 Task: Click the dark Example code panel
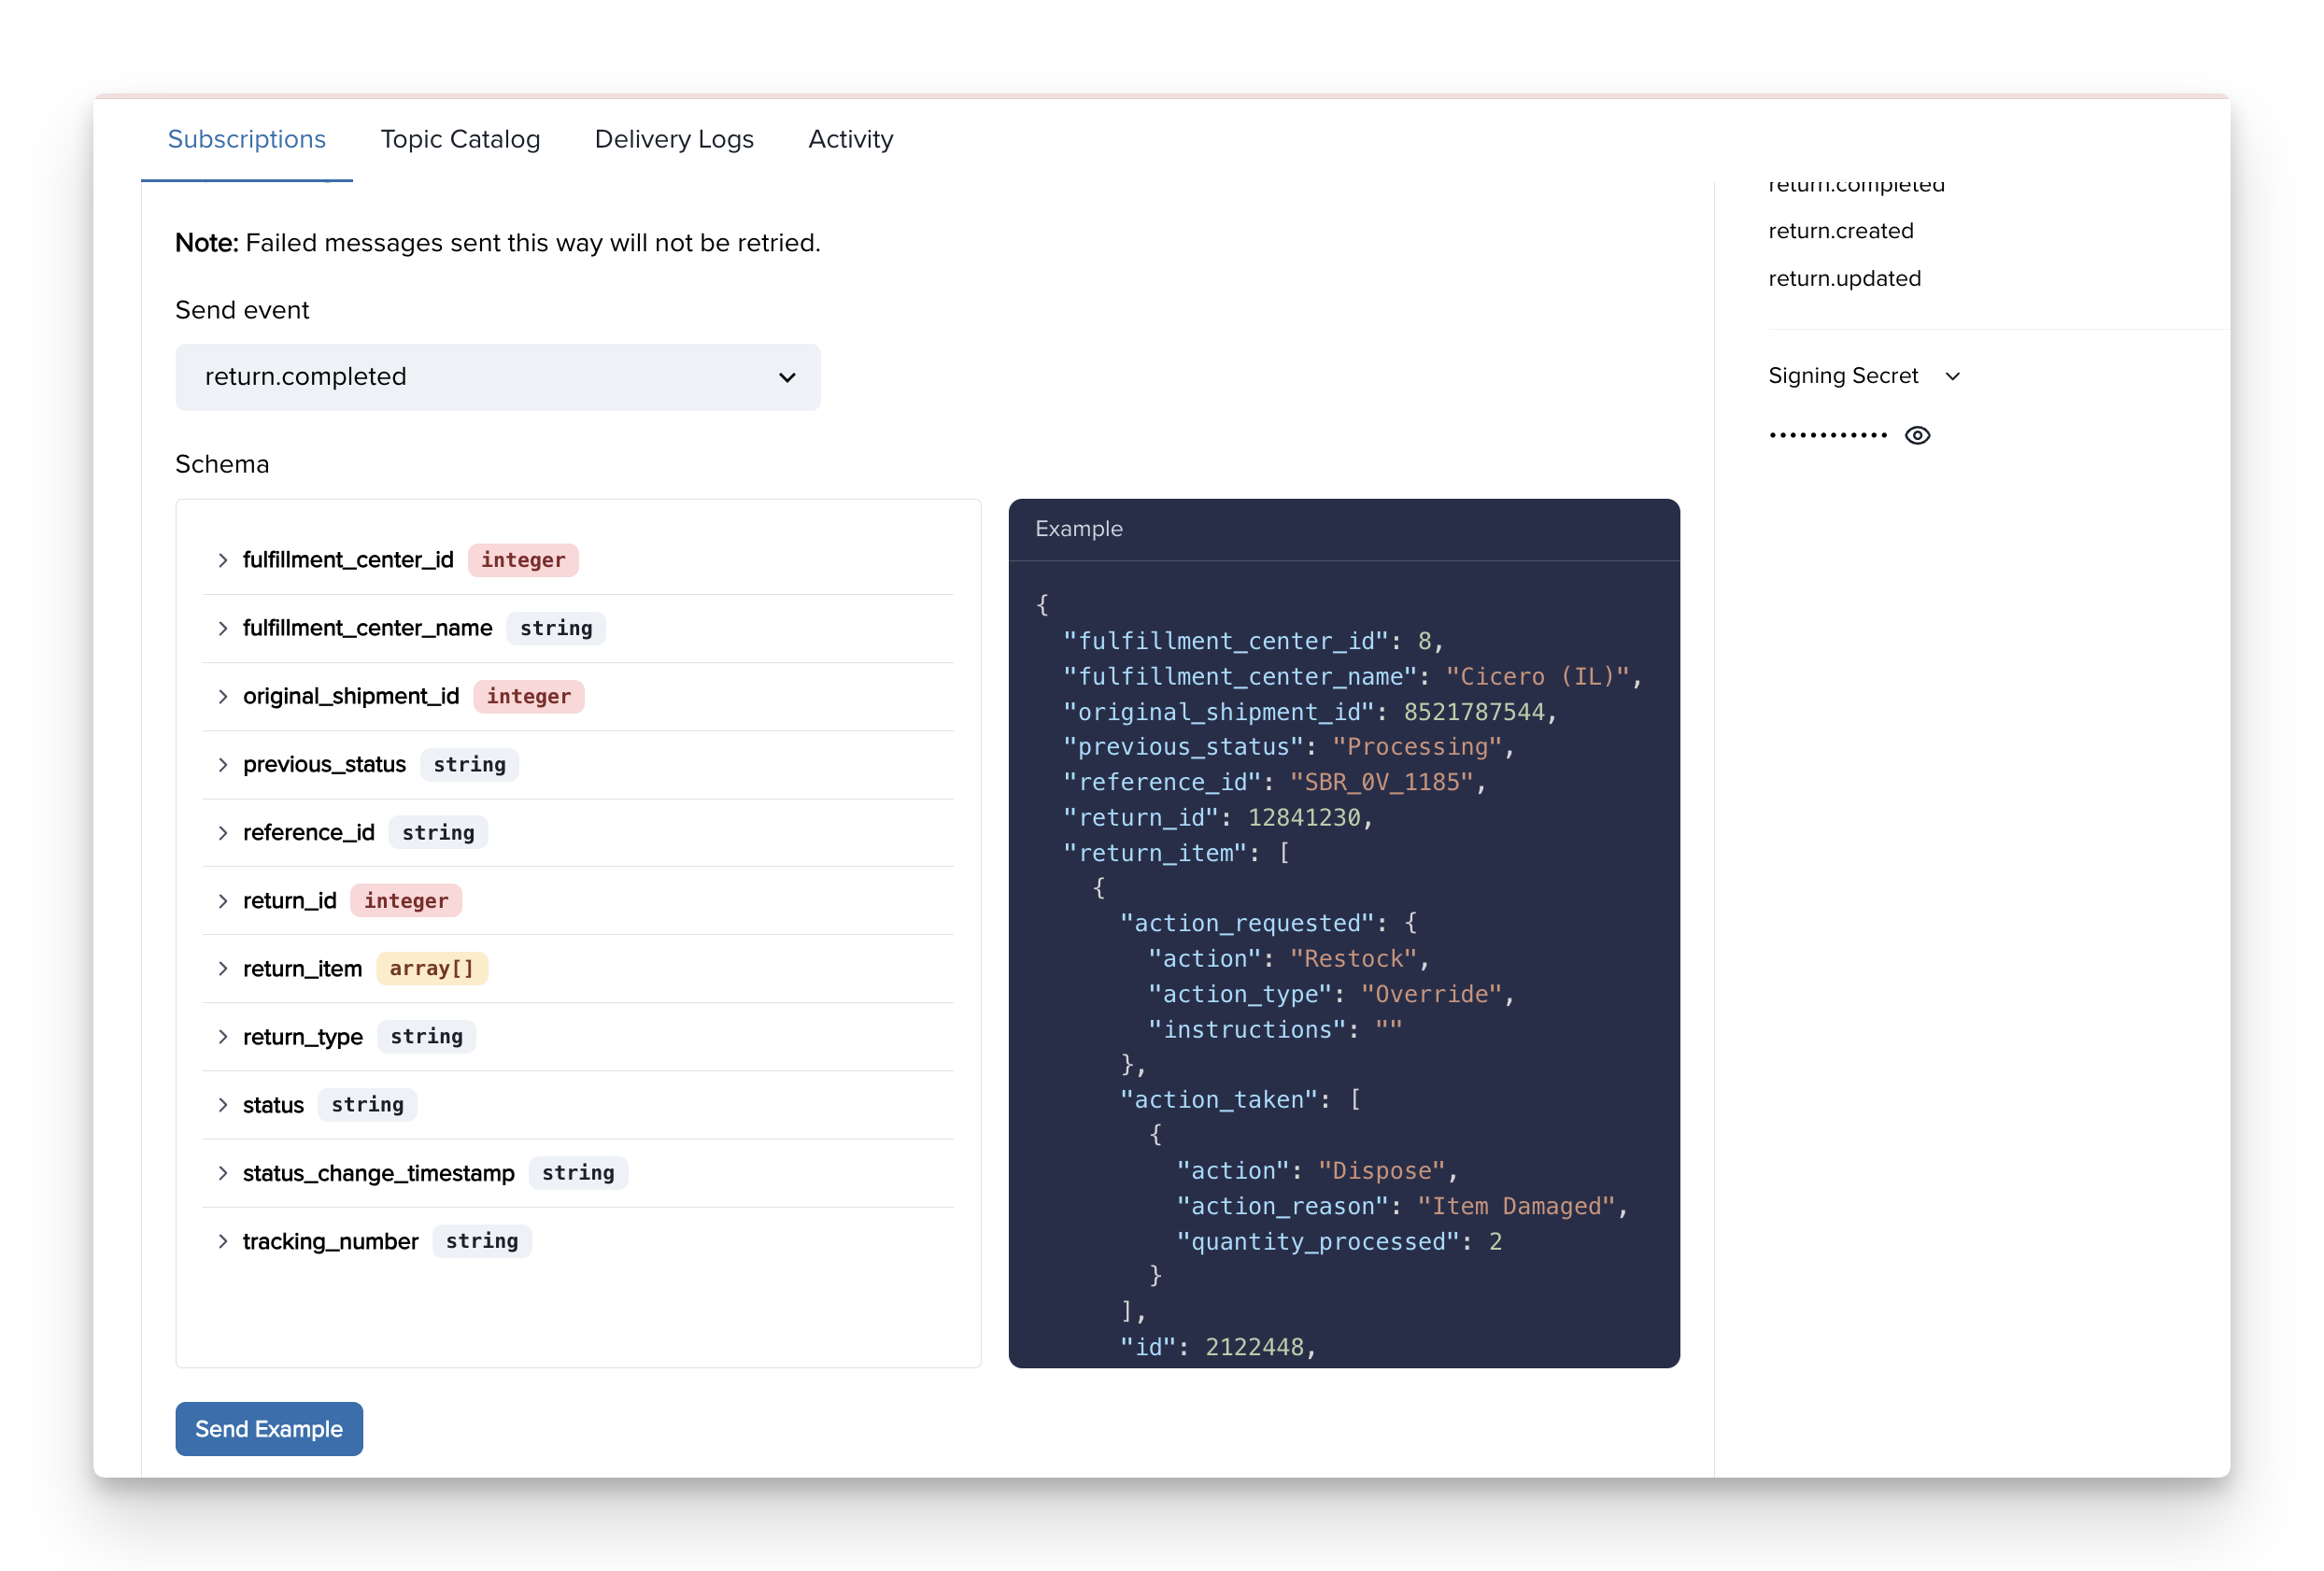click(1344, 930)
